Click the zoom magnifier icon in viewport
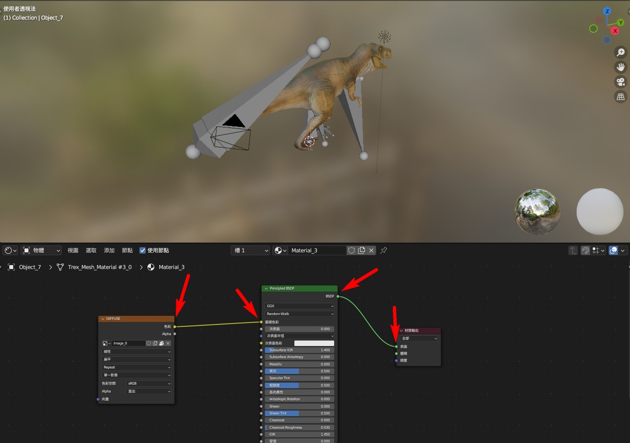The image size is (630, 443). [x=621, y=52]
